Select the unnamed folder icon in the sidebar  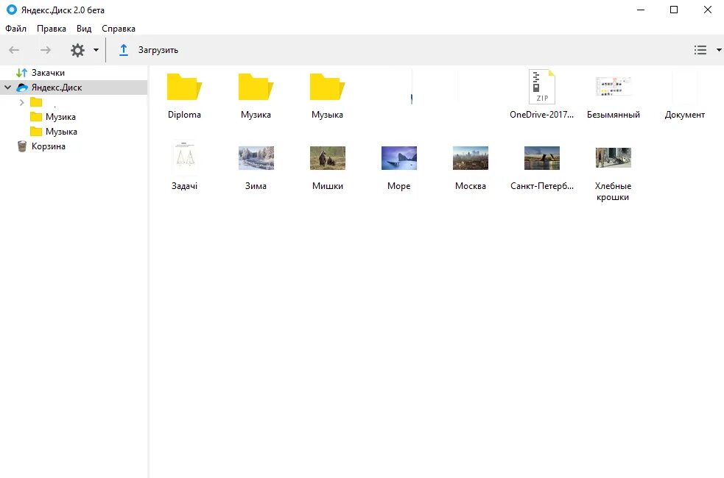(36, 102)
